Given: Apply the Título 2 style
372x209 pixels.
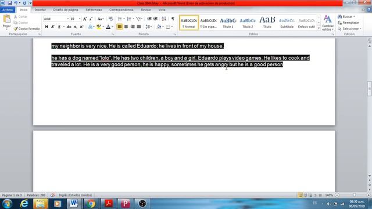Looking at the screenshot, I should [x=248, y=23].
